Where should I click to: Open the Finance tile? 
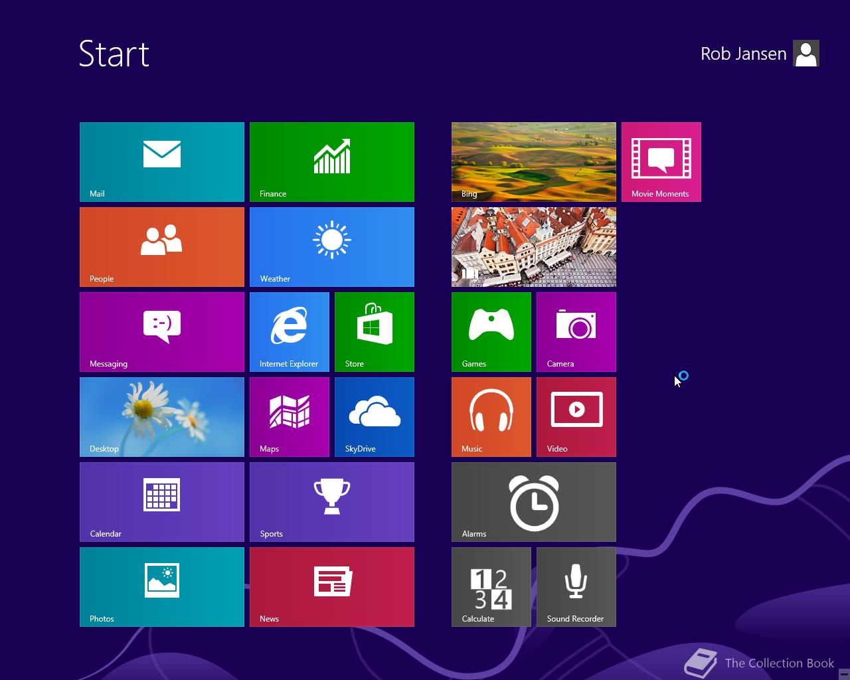pyautogui.click(x=332, y=162)
